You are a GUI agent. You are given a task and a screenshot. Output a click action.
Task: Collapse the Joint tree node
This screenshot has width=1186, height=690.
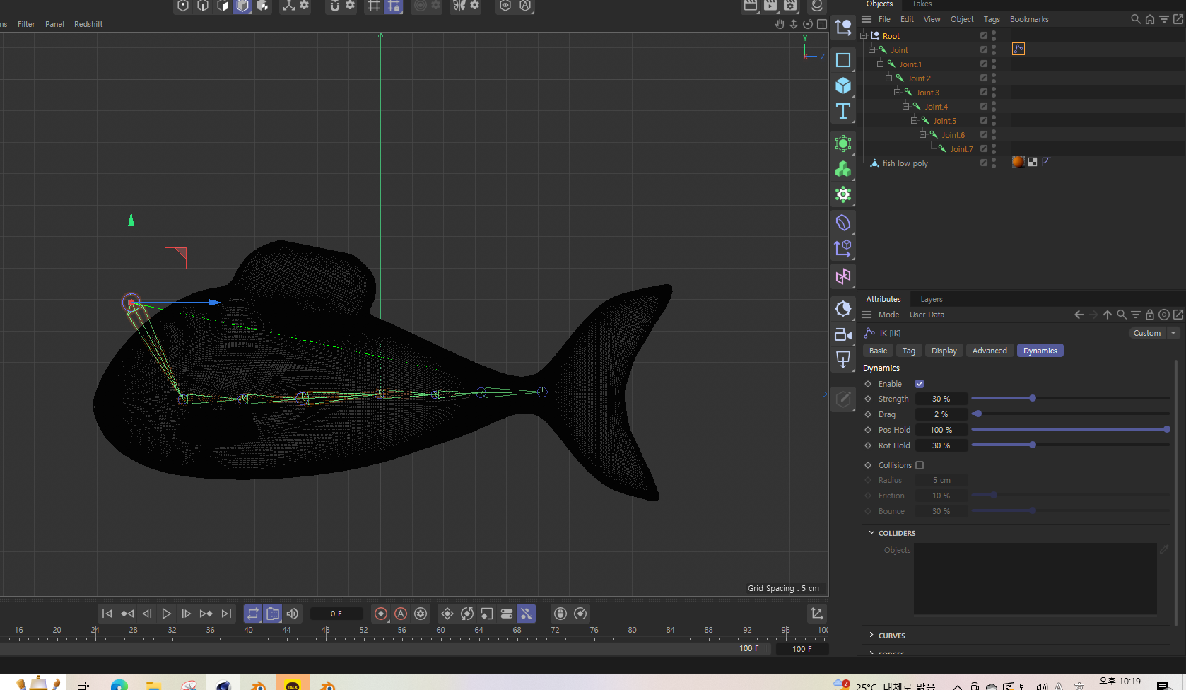pyautogui.click(x=871, y=49)
